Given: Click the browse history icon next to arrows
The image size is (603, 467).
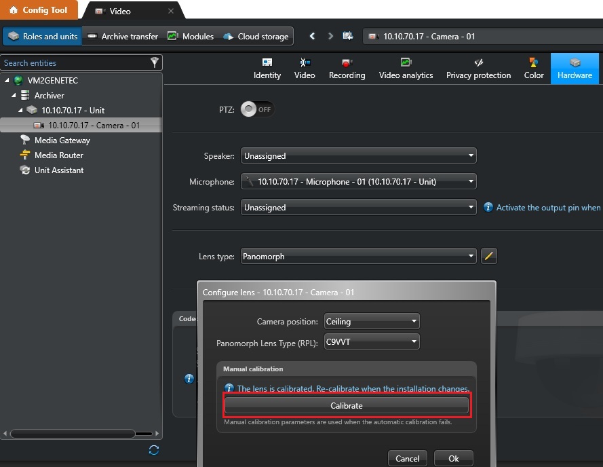Looking at the screenshot, I should point(348,36).
